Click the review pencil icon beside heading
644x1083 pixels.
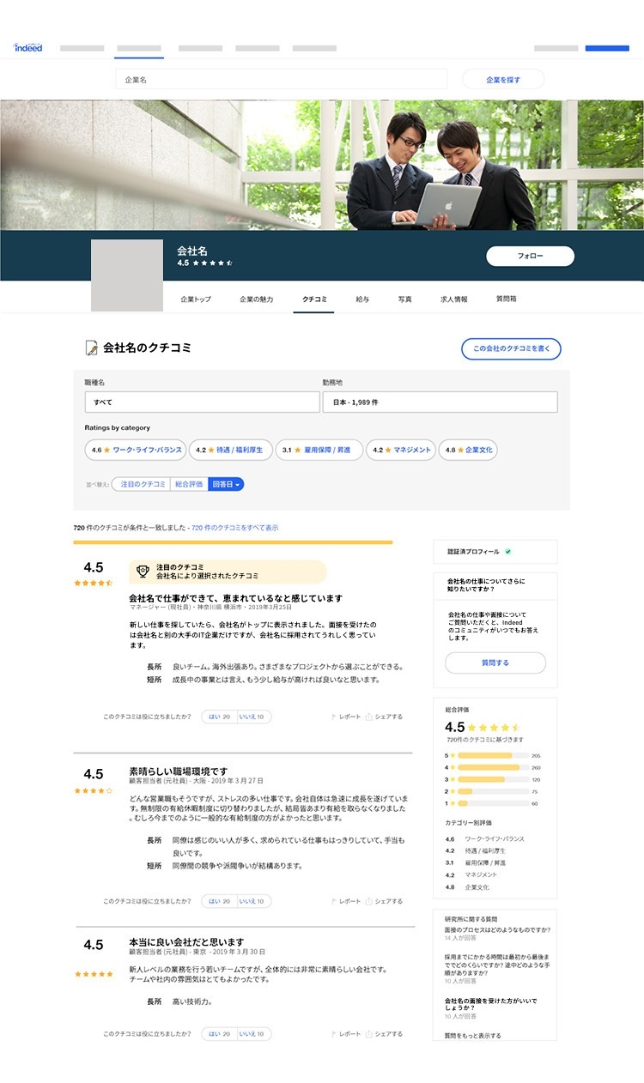(91, 348)
